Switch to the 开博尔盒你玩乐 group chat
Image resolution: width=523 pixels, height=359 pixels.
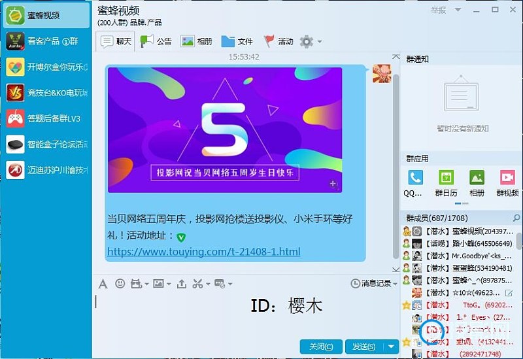coord(46,67)
